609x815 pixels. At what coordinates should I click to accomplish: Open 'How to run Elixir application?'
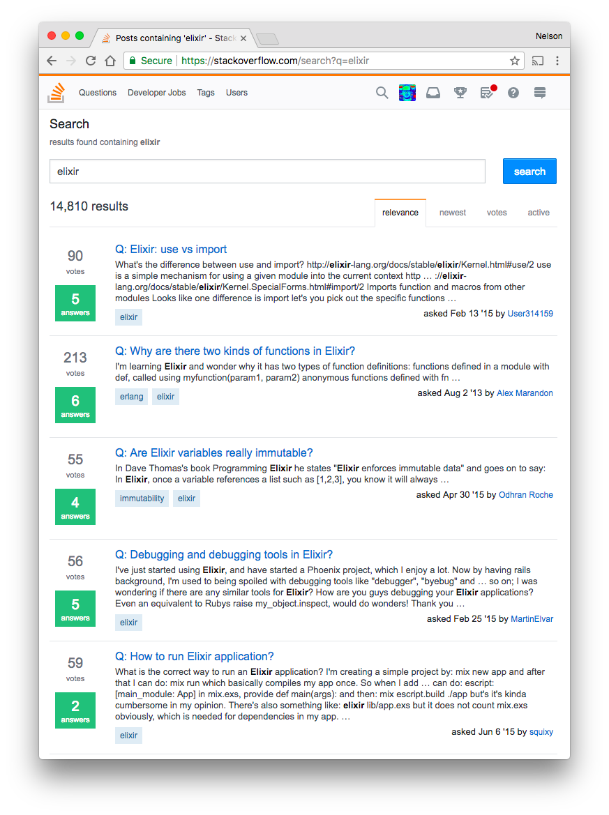coord(194,657)
